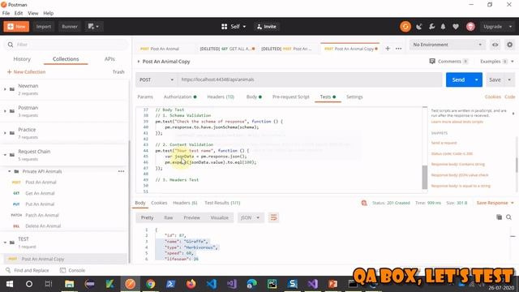
Task: Open the wrench settings icon
Action: click(x=431, y=27)
